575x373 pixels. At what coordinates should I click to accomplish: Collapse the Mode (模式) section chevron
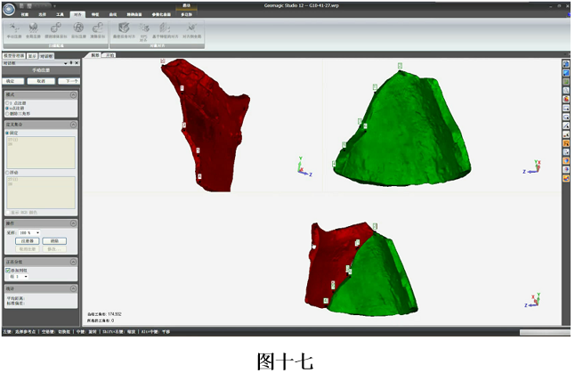click(73, 95)
